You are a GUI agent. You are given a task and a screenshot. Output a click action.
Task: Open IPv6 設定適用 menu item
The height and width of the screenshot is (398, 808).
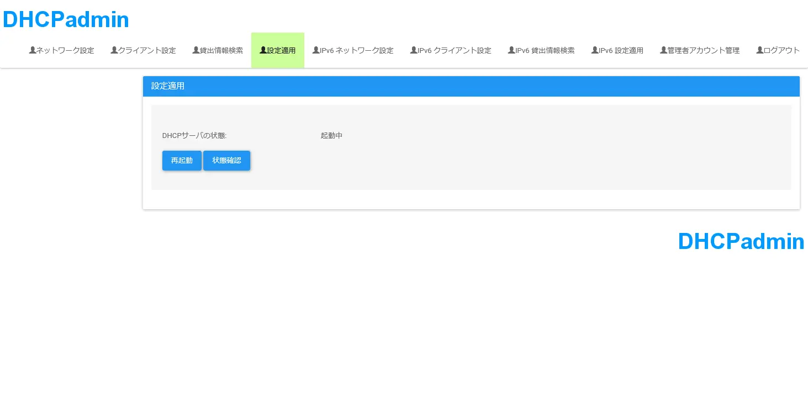(x=617, y=50)
